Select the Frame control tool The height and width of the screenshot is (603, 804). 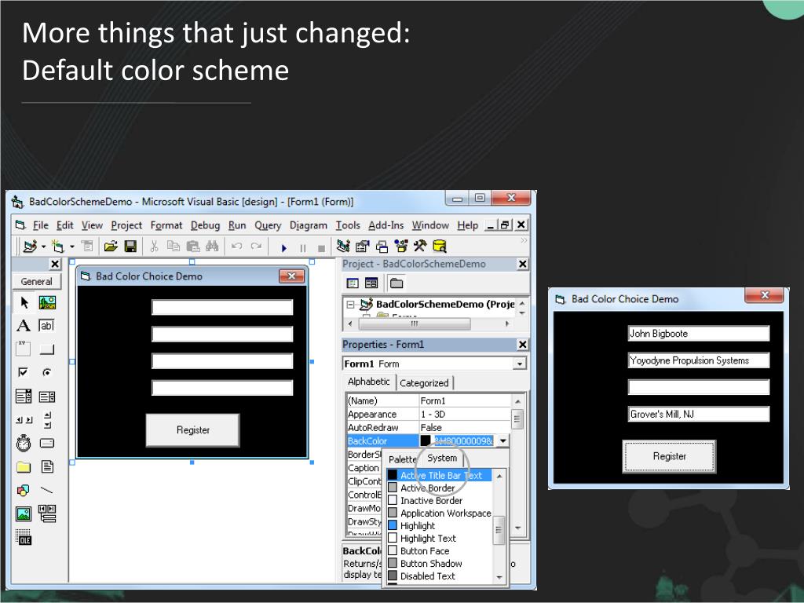pyautogui.click(x=24, y=349)
